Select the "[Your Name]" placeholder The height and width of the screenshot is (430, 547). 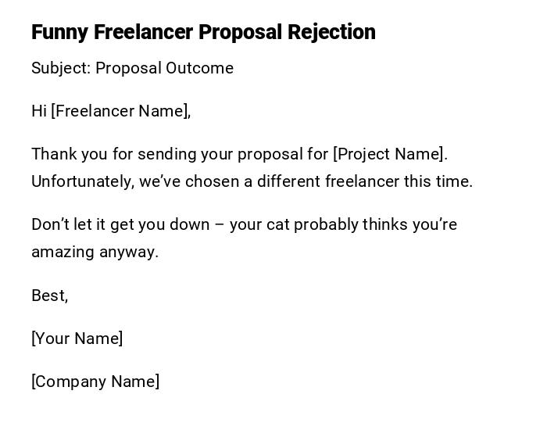(x=77, y=339)
